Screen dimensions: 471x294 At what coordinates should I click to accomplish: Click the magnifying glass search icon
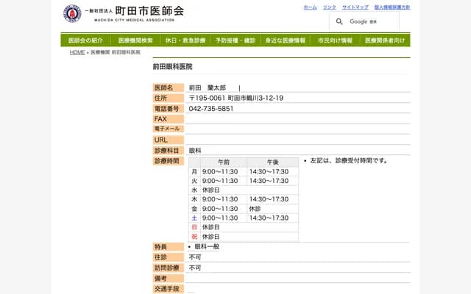(339, 21)
